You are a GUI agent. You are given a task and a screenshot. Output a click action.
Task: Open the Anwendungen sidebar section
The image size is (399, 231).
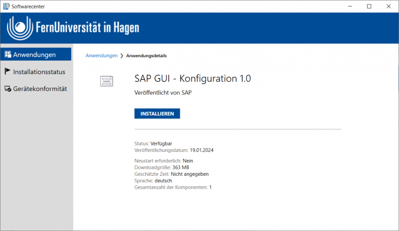(36, 54)
